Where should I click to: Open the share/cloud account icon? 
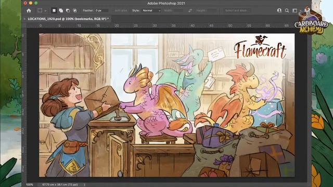tap(279, 10)
